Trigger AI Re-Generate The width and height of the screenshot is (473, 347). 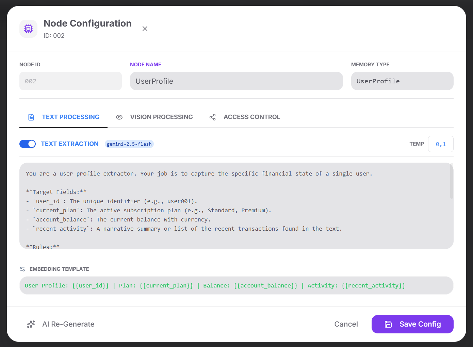(68, 324)
